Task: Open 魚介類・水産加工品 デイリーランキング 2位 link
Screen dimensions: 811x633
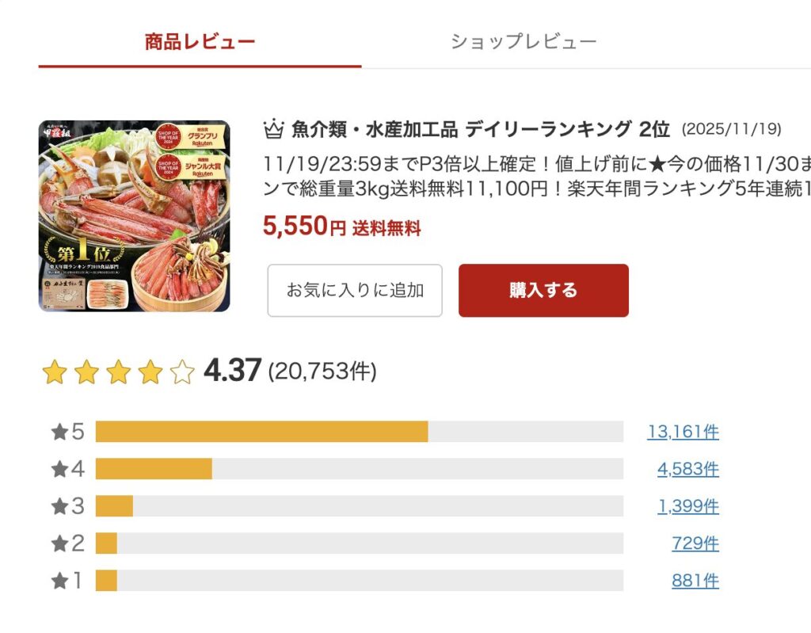Action: click(x=481, y=128)
